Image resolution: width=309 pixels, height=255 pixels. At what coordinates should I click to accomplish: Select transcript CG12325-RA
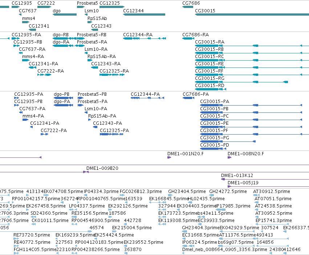coord(114,71)
